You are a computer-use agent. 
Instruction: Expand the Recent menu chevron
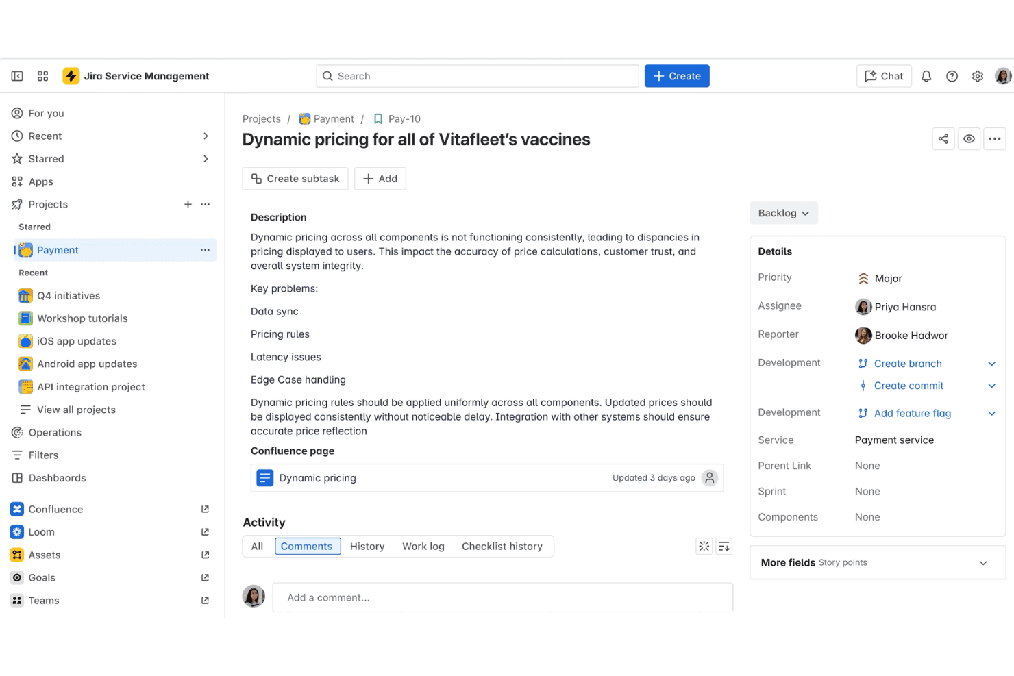click(x=206, y=136)
